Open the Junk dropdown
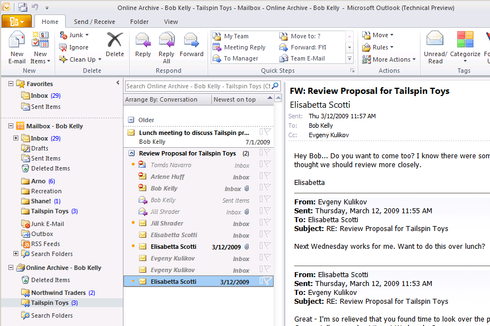This screenshot has width=490, height=326. (x=74, y=35)
